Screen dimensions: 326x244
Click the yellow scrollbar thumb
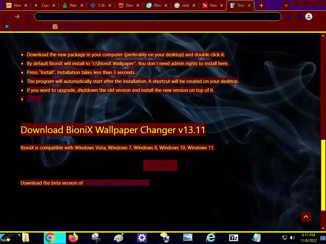[323, 175]
